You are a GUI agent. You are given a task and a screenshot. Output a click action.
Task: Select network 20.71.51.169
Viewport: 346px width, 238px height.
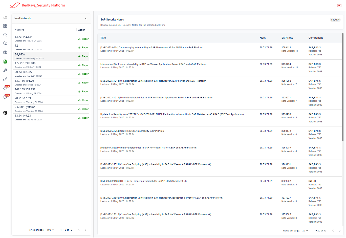point(51,100)
